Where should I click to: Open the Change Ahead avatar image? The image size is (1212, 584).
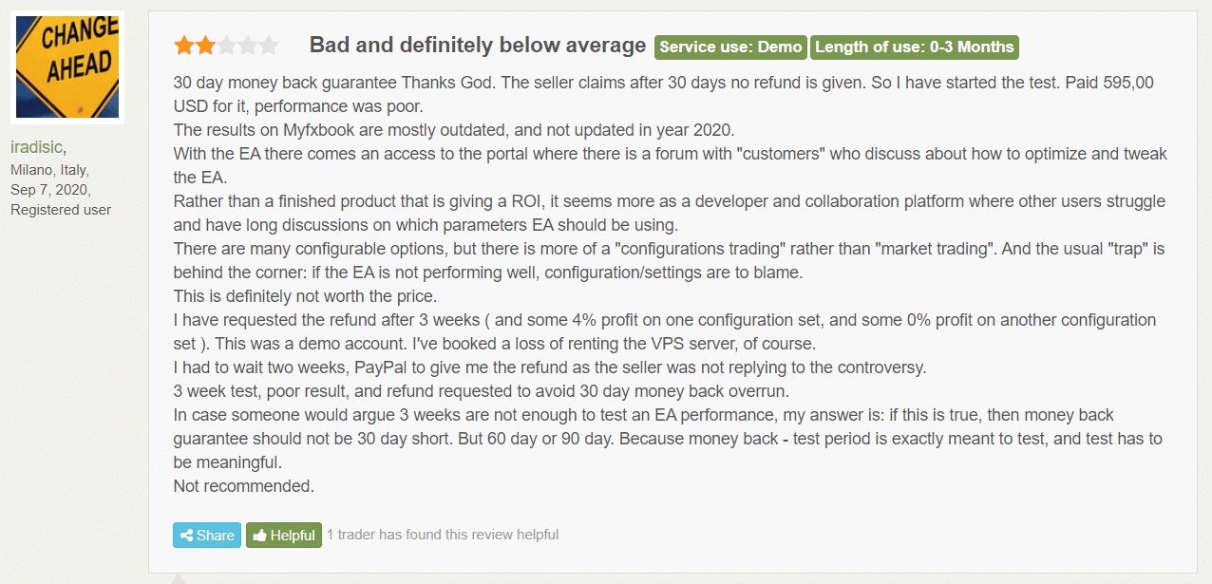[66, 67]
